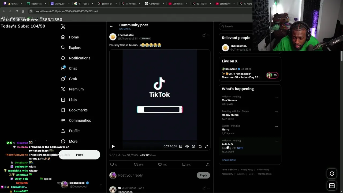The height and width of the screenshot is (193, 343).
Task: Click Grok icon on Therealist4L's post
Action: [204, 35]
